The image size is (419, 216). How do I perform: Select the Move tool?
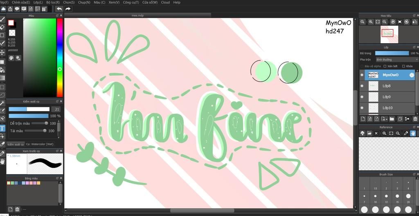(2, 52)
